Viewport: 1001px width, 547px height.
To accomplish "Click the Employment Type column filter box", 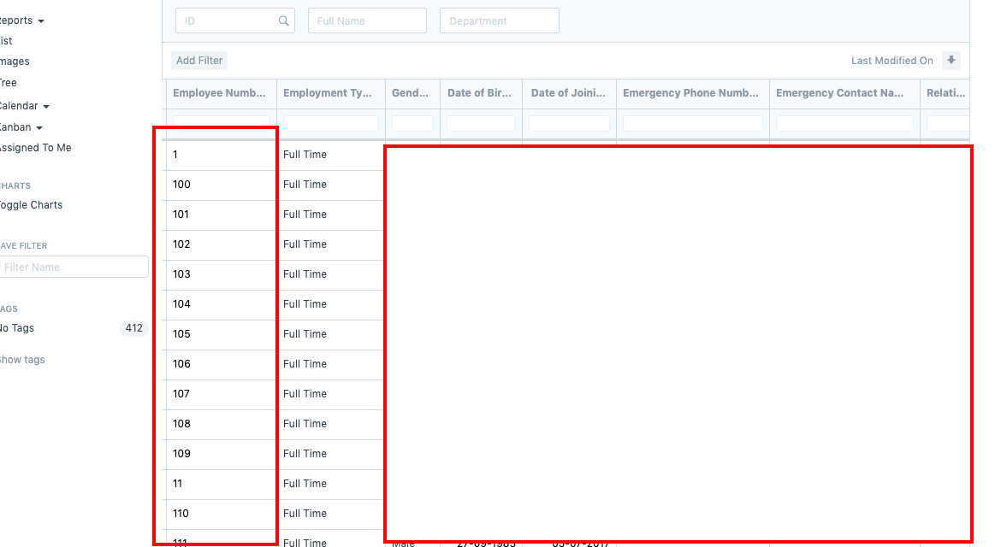I will (x=330, y=122).
